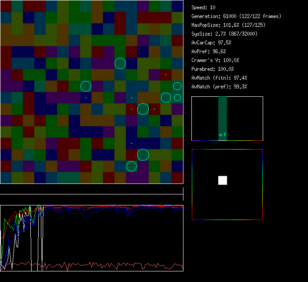Click the AvMatch (pref) 99.3% line

[x=219, y=87]
